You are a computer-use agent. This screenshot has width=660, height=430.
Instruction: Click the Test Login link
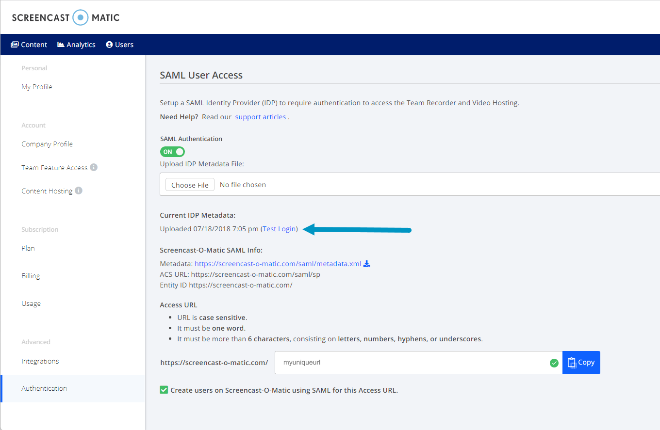[279, 229]
